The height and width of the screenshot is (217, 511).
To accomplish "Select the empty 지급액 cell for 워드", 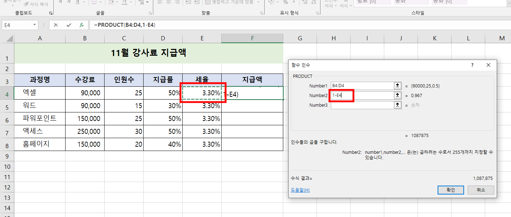I will 252,106.
